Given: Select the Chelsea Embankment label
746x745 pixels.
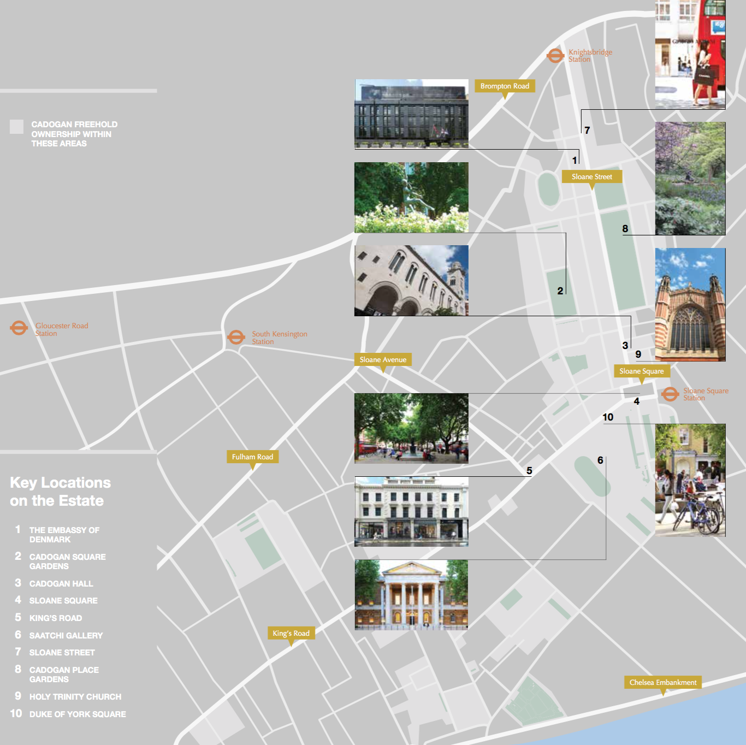Looking at the screenshot, I should point(662,682).
